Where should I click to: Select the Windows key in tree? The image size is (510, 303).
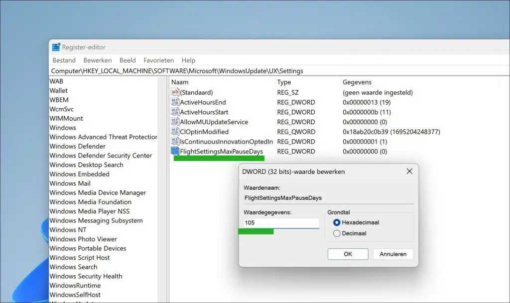pyautogui.click(x=63, y=128)
